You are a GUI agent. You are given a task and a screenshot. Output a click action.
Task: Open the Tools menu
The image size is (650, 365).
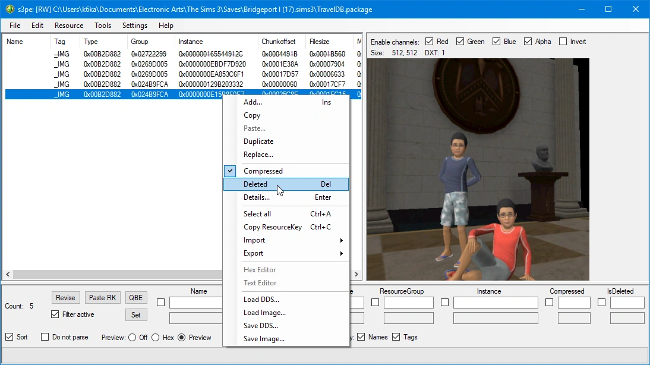point(103,26)
